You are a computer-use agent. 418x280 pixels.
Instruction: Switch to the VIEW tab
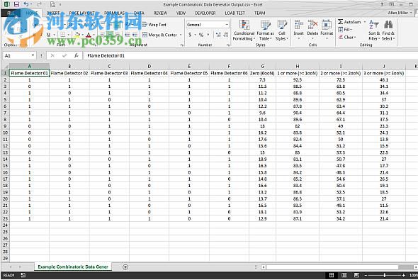click(181, 13)
